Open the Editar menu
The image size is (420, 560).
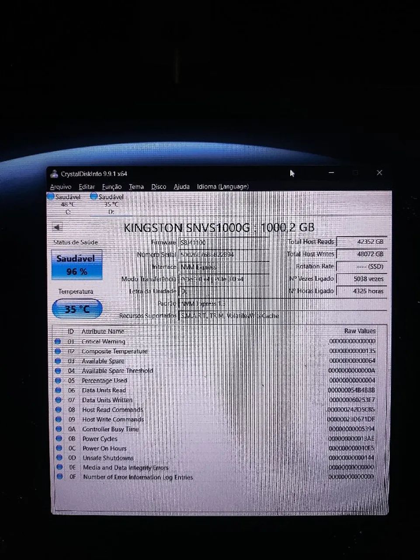tap(87, 187)
